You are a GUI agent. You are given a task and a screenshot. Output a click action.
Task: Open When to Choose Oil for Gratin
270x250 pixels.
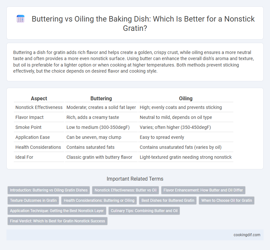(227, 201)
